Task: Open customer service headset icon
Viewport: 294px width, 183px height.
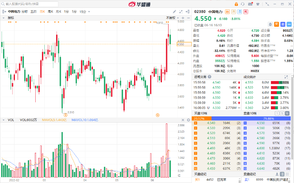Action: pos(243,4)
